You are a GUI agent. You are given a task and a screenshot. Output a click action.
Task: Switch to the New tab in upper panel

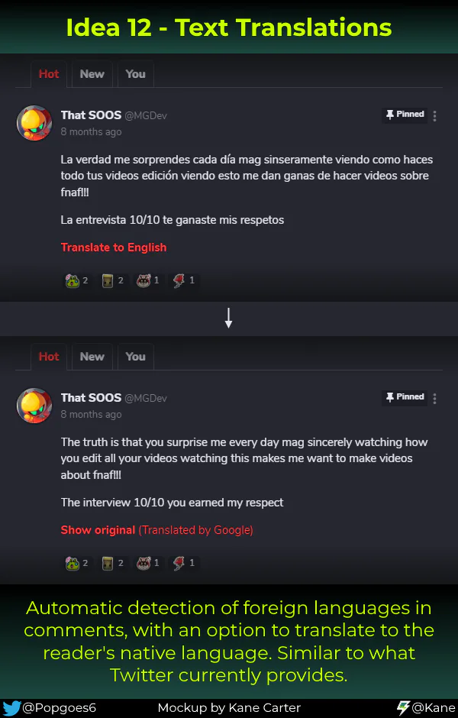[x=92, y=74]
